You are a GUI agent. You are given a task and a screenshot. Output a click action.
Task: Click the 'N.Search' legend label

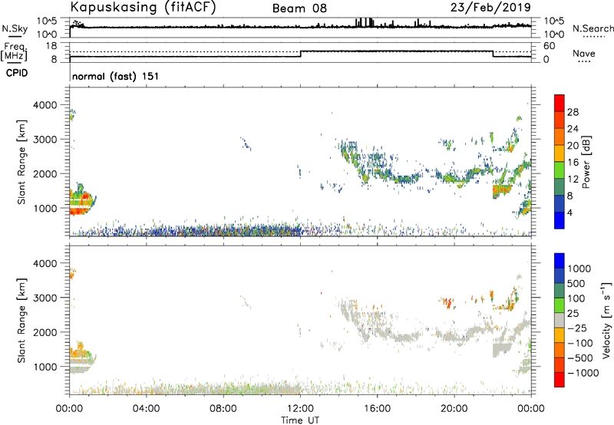coord(593,28)
